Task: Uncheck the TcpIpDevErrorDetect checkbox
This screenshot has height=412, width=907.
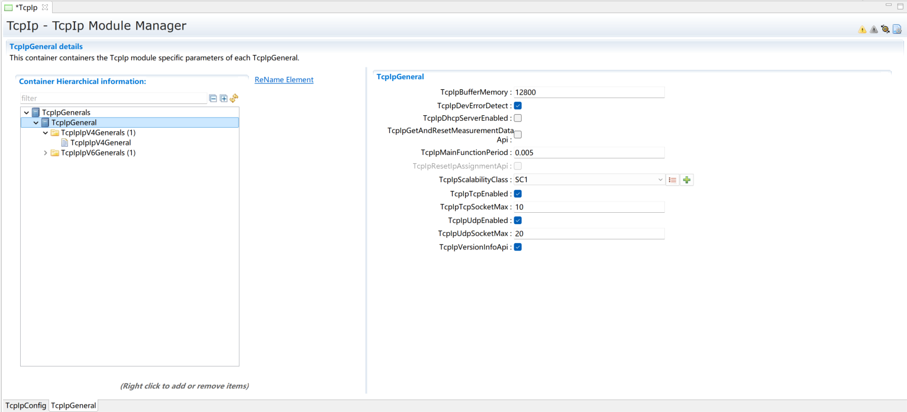Action: pos(518,106)
